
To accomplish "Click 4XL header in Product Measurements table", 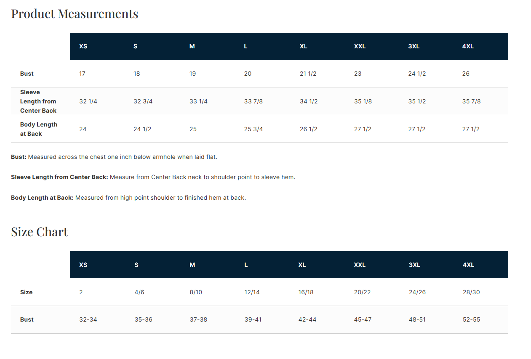I will point(468,46).
